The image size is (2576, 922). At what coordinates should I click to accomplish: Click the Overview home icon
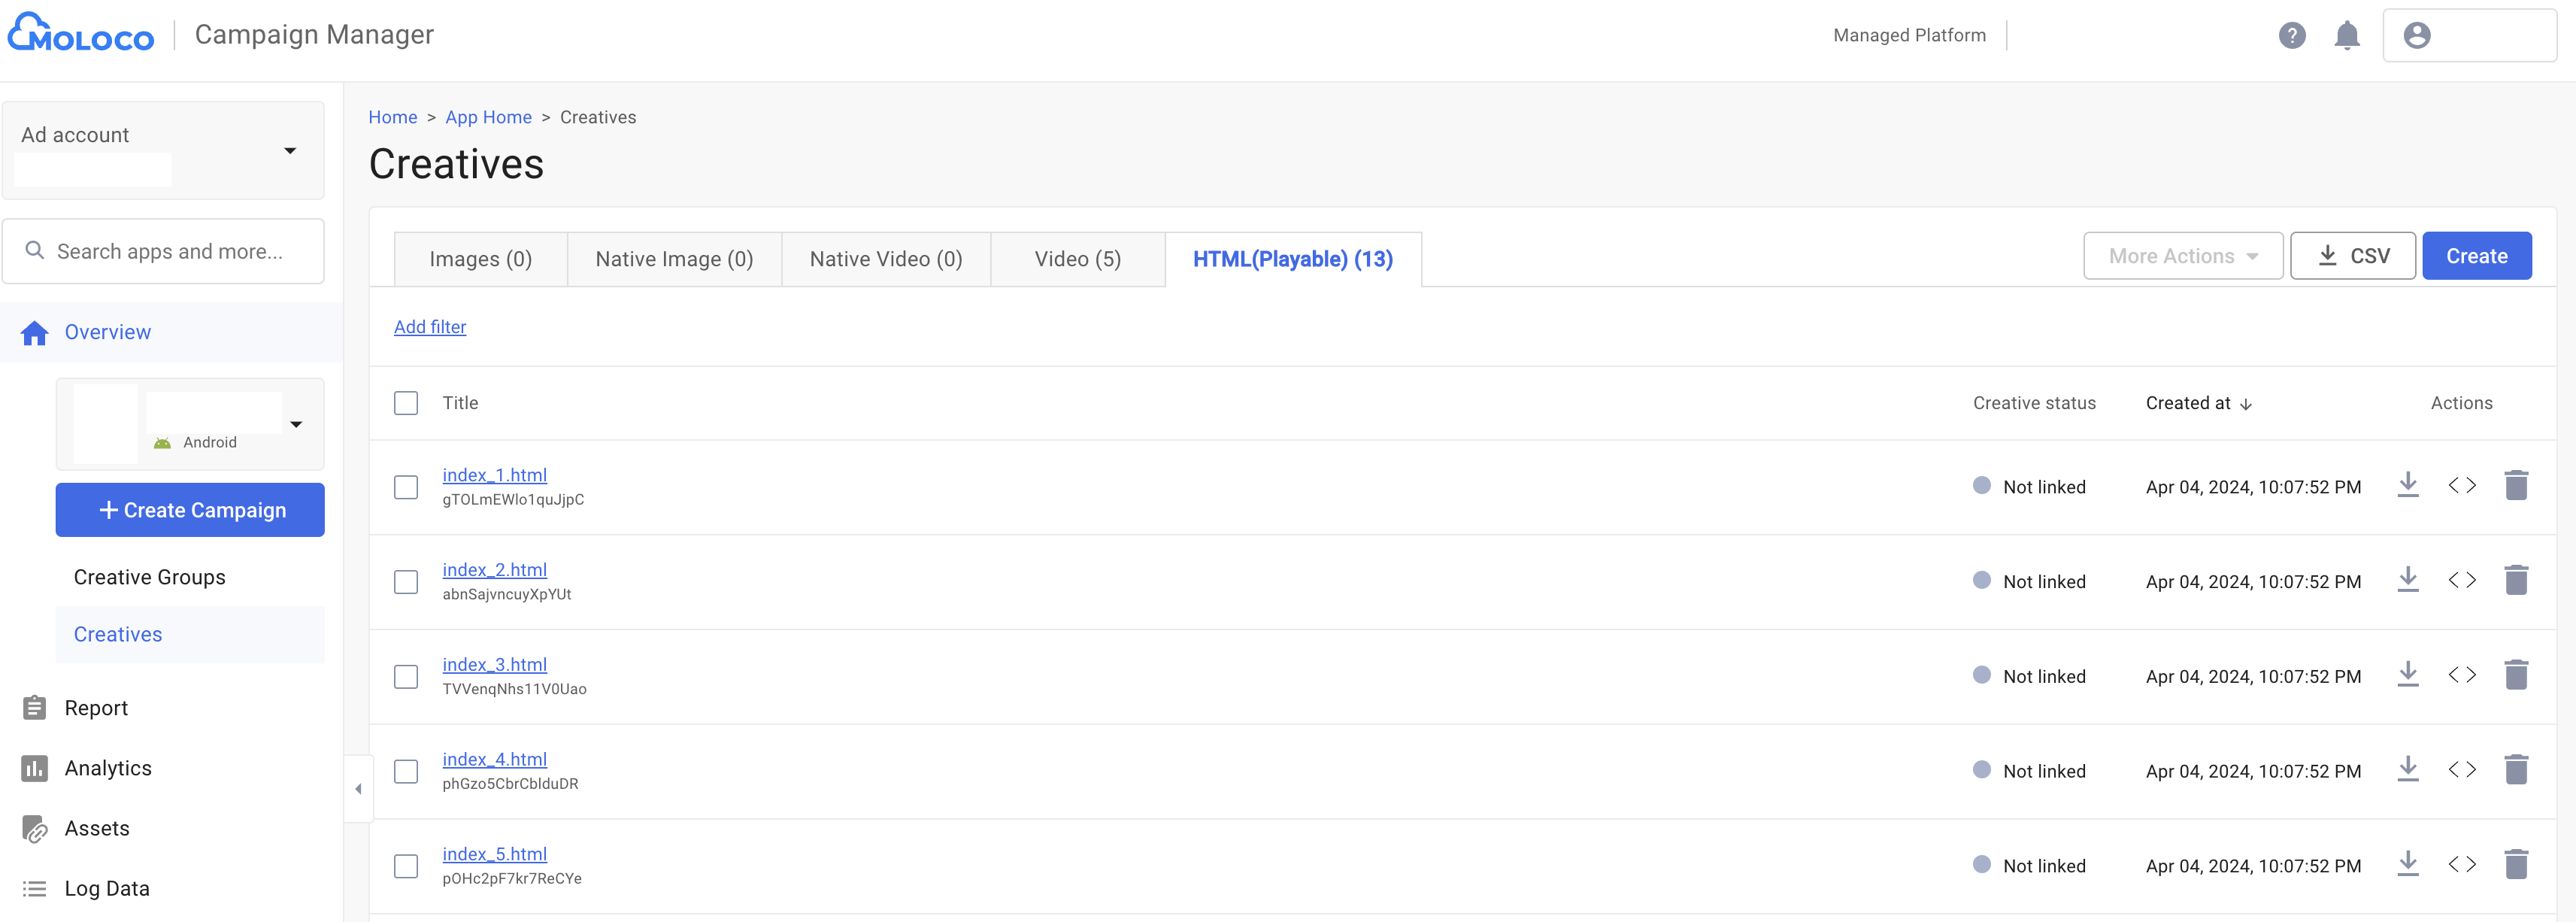pos(35,332)
